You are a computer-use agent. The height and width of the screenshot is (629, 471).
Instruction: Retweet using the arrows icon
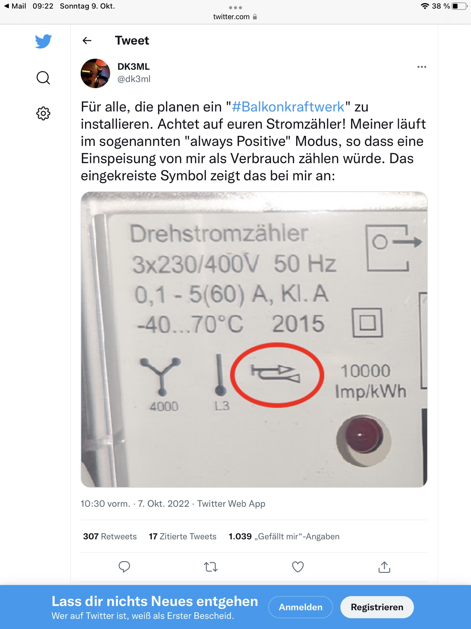pyautogui.click(x=211, y=567)
